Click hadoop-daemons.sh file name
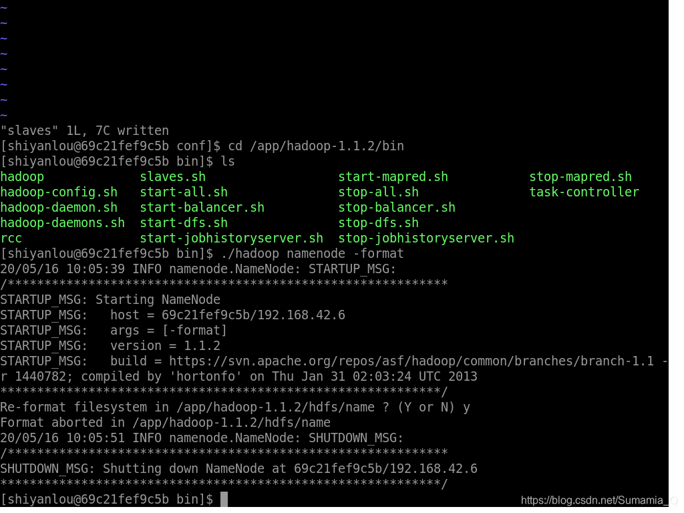Image resolution: width=684 pixels, height=513 pixels. point(62,223)
